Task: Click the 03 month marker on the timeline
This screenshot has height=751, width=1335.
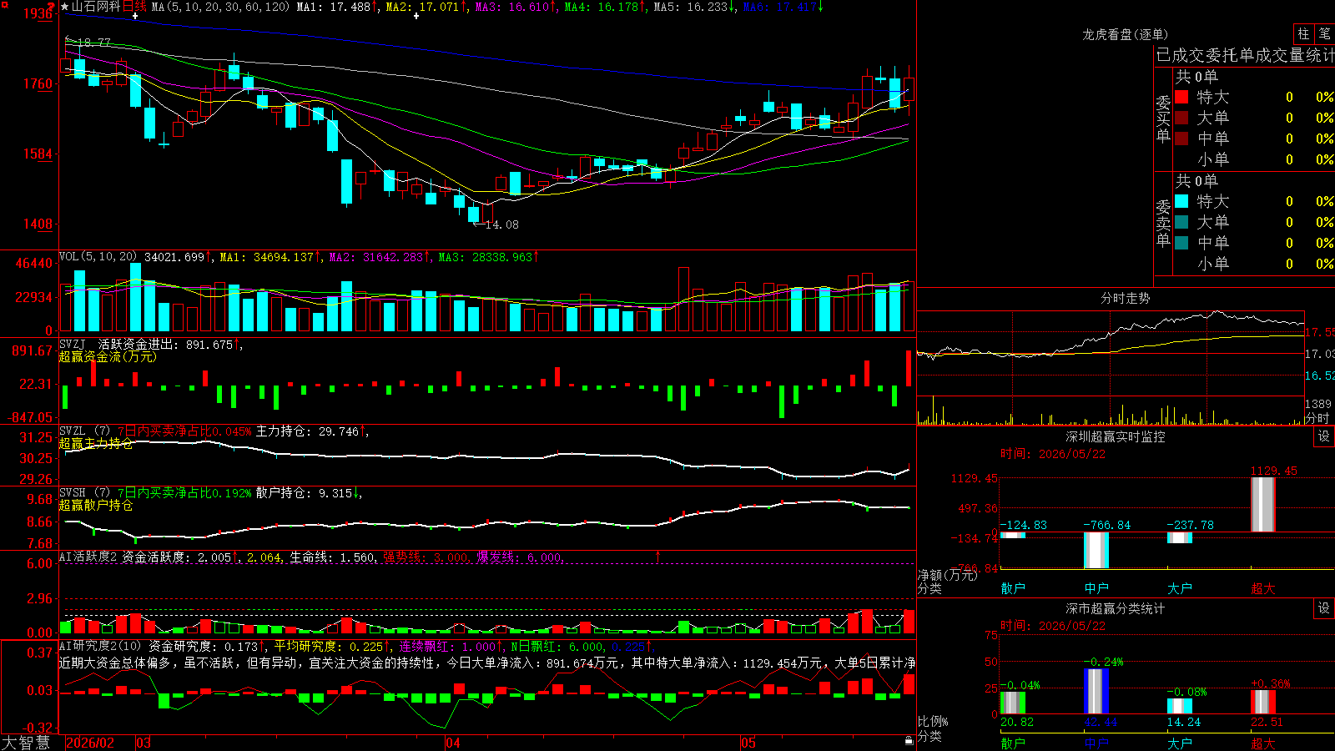Action: pos(144,743)
